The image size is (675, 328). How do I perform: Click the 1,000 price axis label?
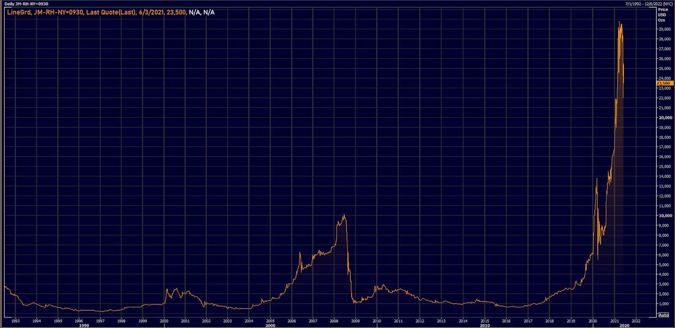pos(663,304)
